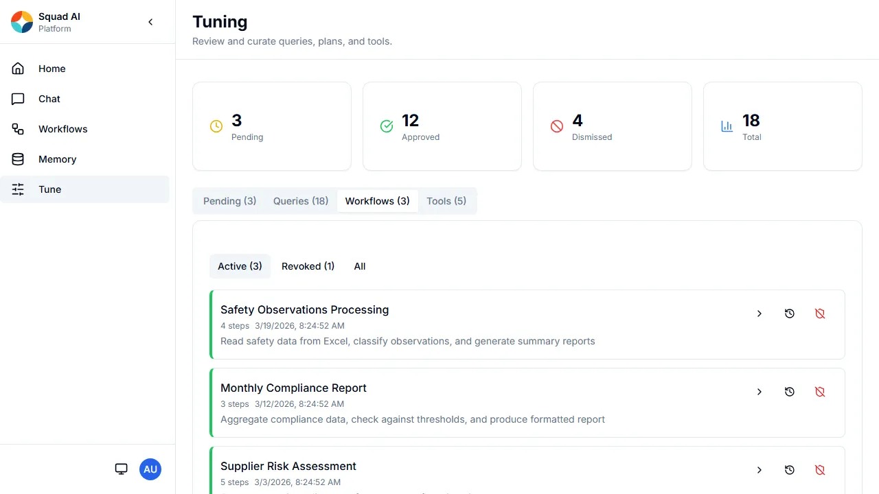Collapse the sidebar with the left chevron
The image size is (879, 494).
coord(151,22)
